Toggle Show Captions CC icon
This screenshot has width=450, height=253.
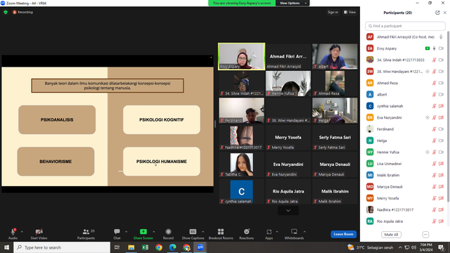[193, 231]
